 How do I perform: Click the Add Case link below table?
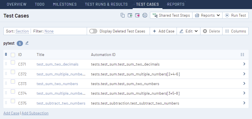pyautogui.click(x=11, y=113)
